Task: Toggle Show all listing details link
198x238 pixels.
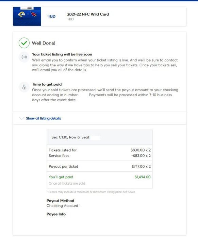Action: point(44,118)
